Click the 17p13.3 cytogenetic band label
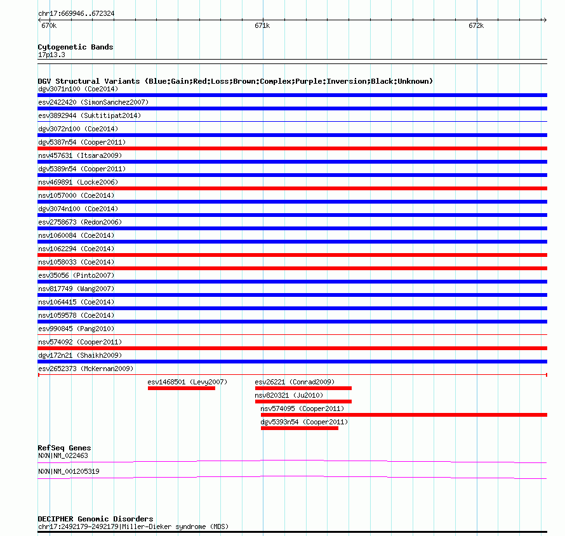Screen dimensions: 565x536 coord(51,55)
